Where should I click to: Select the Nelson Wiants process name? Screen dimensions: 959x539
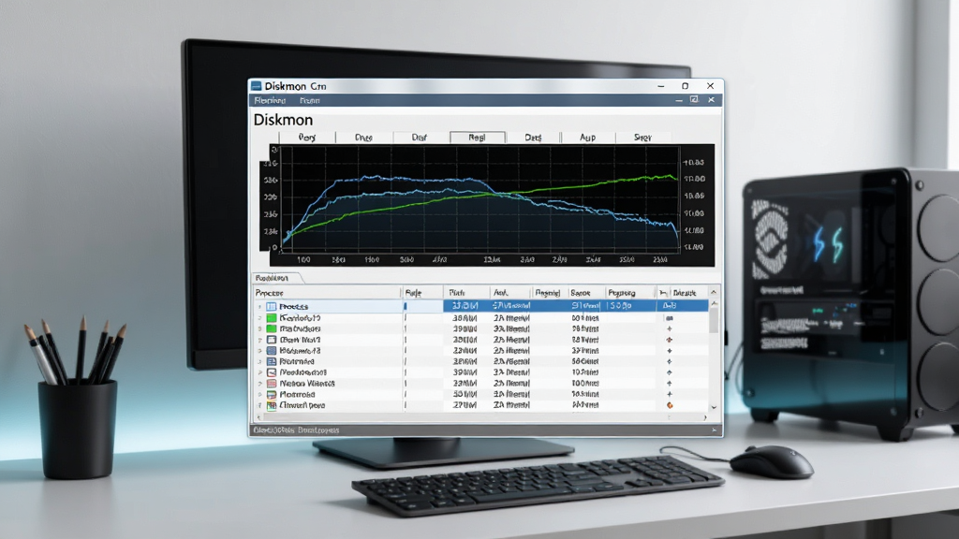[307, 384]
